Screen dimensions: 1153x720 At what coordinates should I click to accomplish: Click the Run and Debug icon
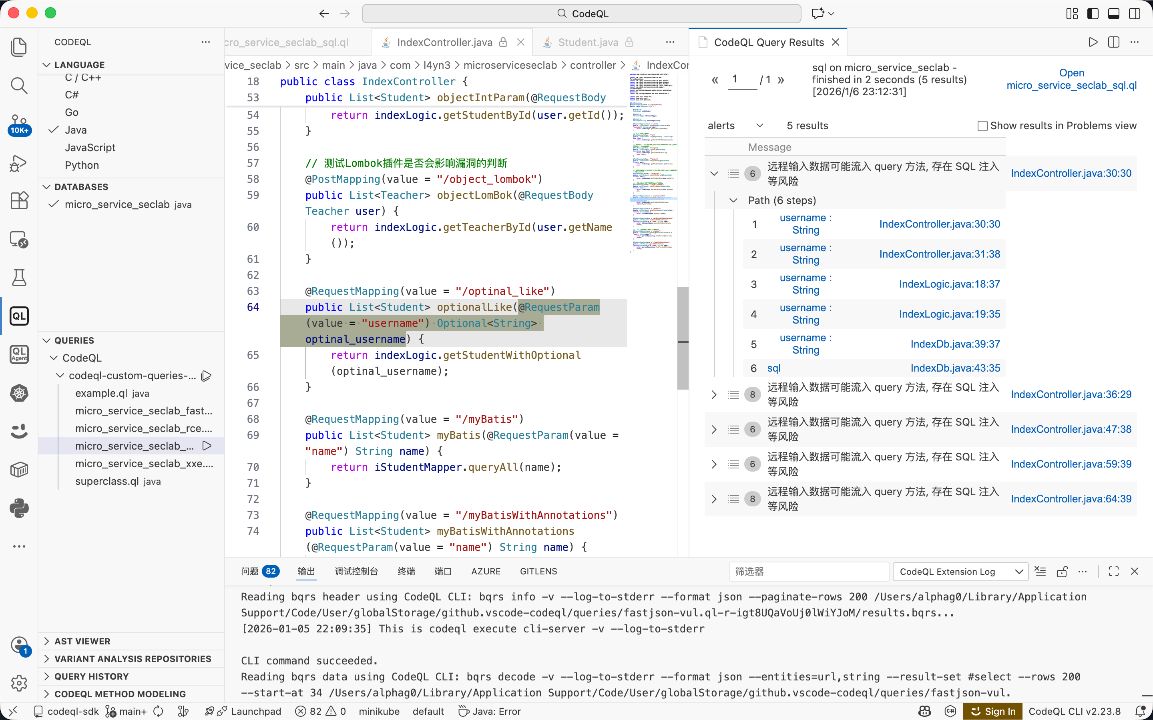click(19, 163)
